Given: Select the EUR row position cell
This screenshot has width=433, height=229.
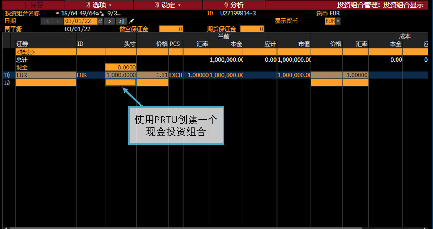Looking at the screenshot, I should pyautogui.click(x=121, y=75).
